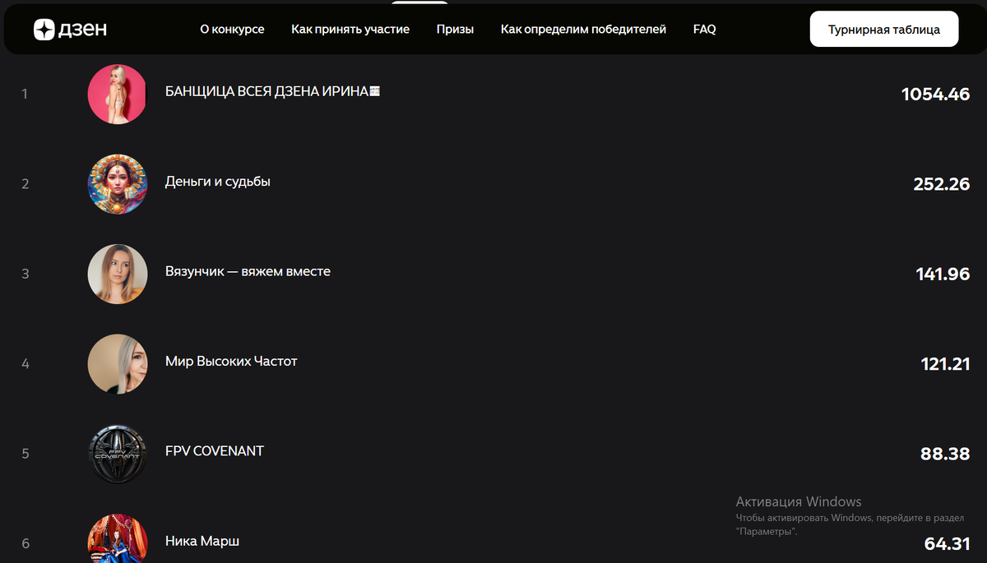
Task: Open avatar of Вязунчик — вяжем вместе
Action: pyautogui.click(x=117, y=274)
